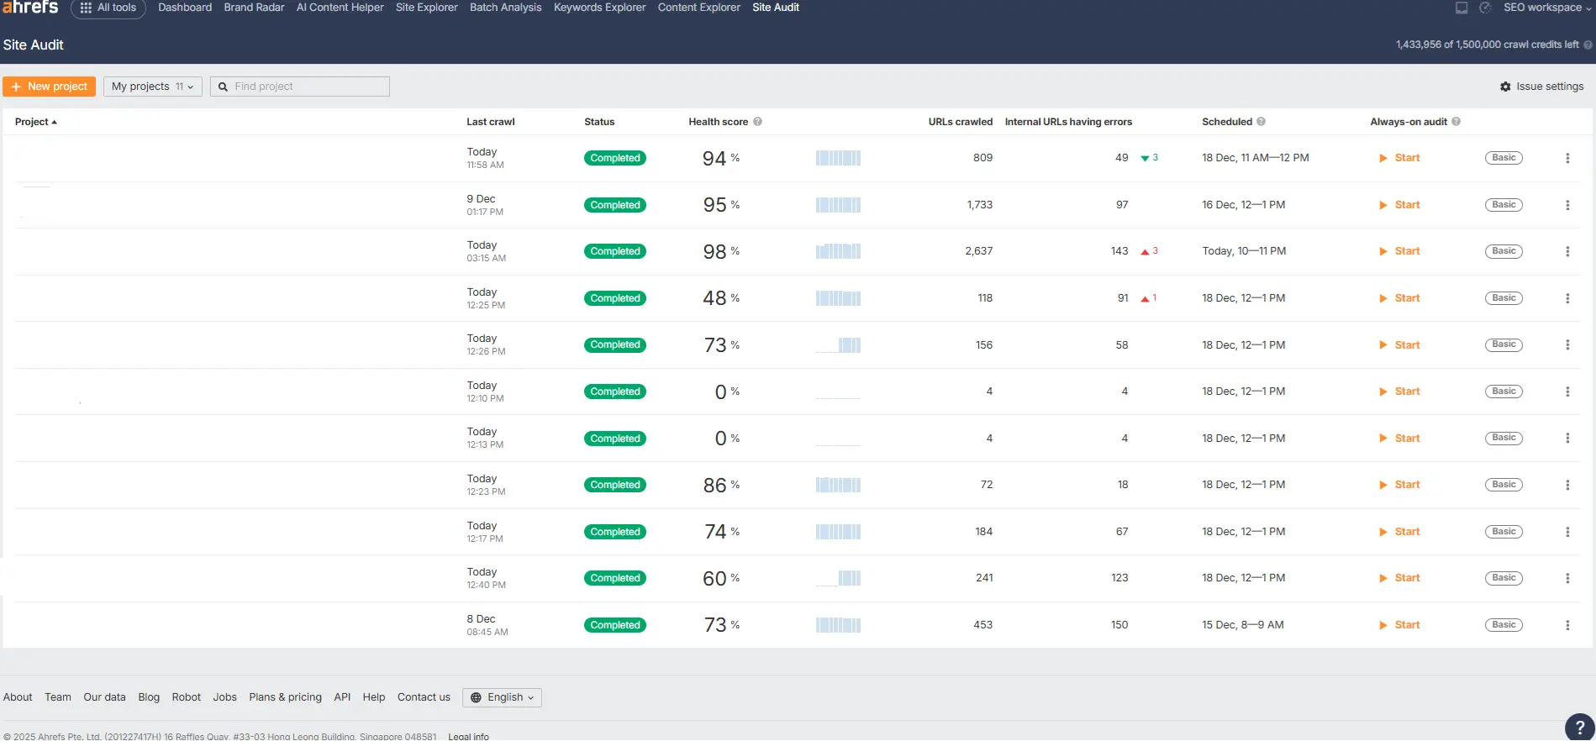The height and width of the screenshot is (741, 1596).
Task: Create a New project
Action: coord(50,87)
